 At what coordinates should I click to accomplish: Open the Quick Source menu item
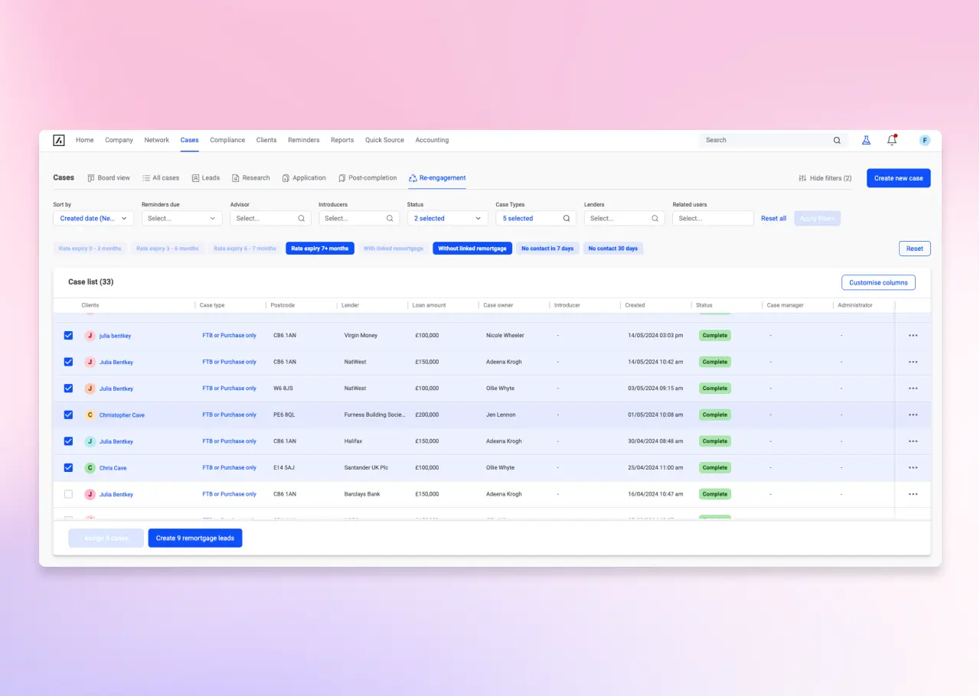coord(384,140)
